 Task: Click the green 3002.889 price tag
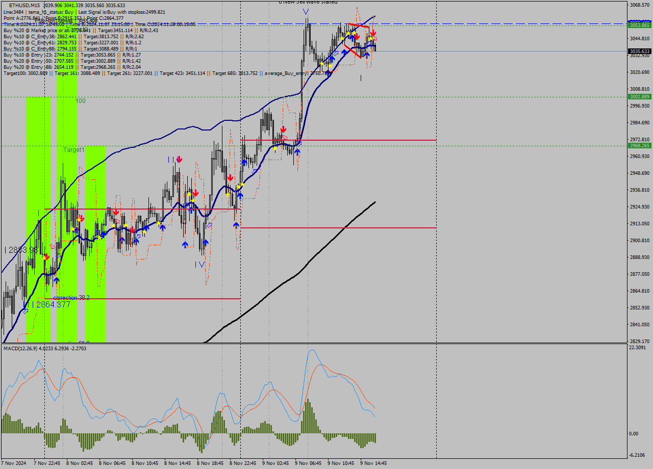click(639, 96)
